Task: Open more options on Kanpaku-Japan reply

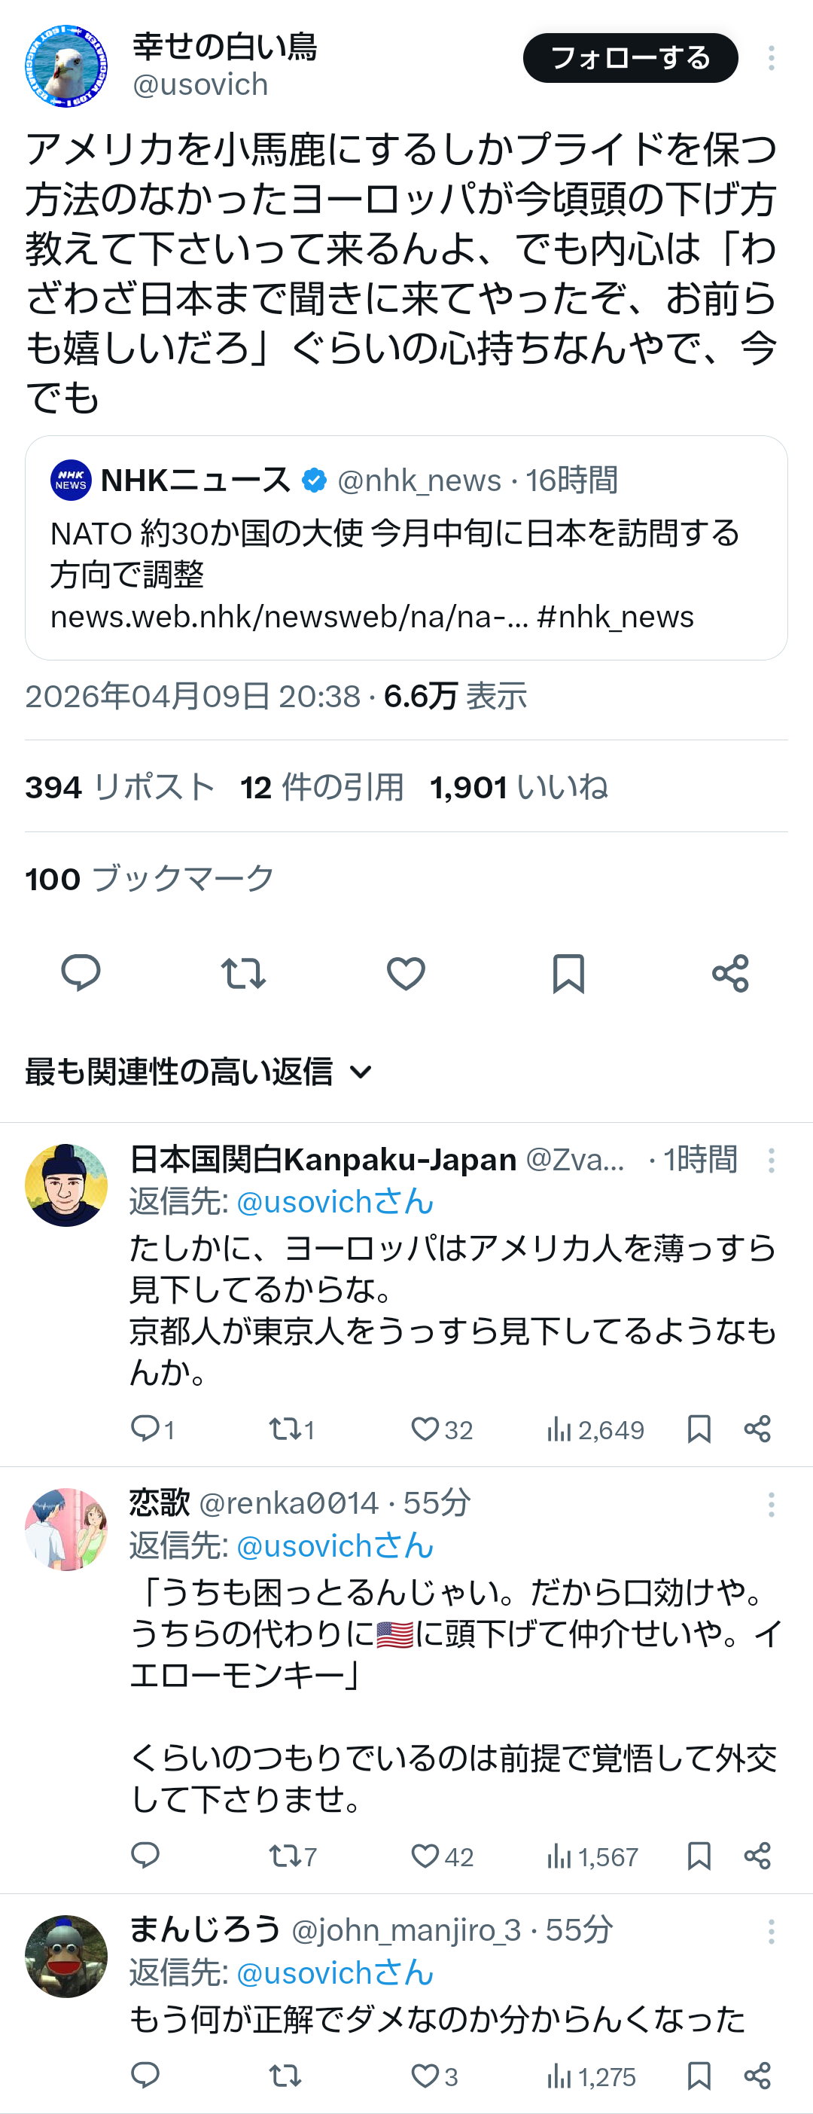Action: (x=770, y=1161)
